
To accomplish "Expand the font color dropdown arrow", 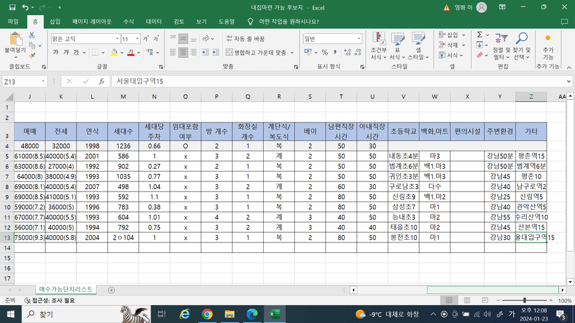I will [x=138, y=53].
